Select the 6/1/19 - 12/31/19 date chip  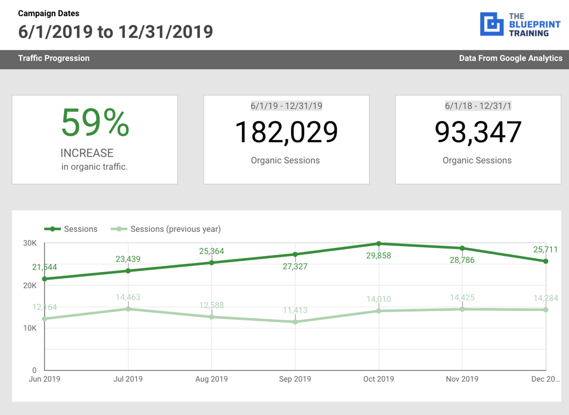(286, 106)
